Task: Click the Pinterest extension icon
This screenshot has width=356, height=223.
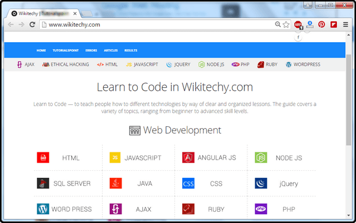Action: point(322,24)
